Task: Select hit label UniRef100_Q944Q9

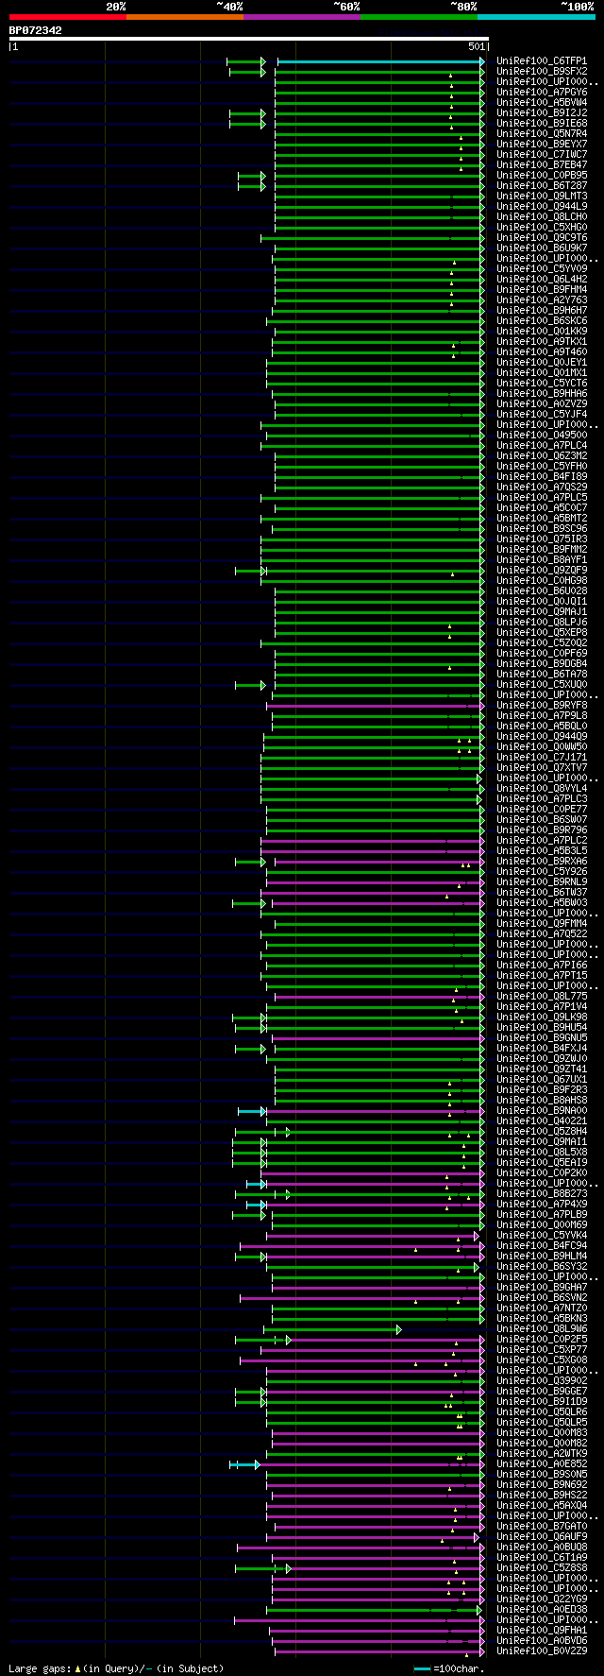Action: click(x=542, y=736)
